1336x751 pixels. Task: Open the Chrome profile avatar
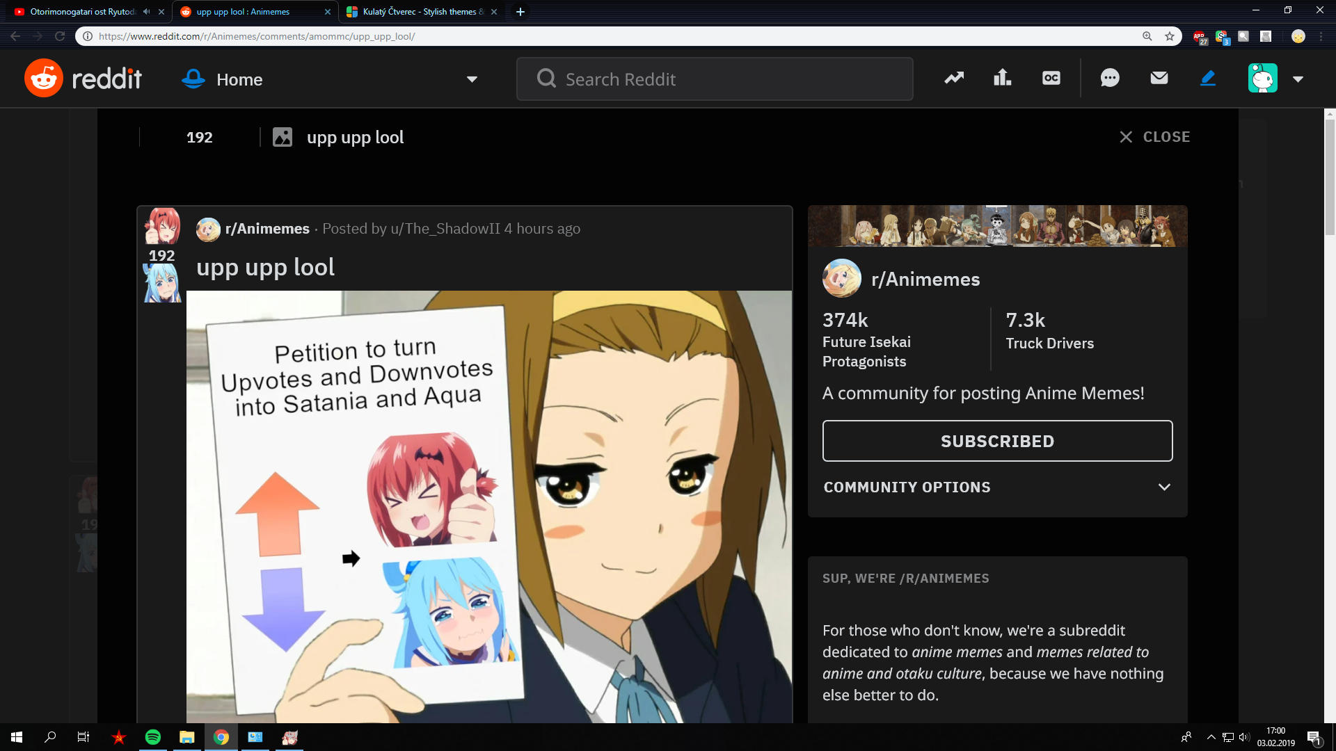1298,36
